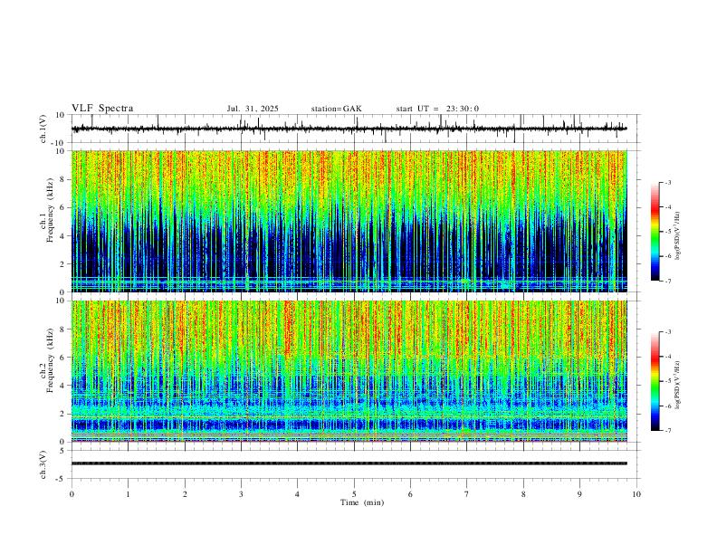Click the ch.2 colorbar "log(PSD)" label
The width and height of the screenshot is (717, 554).
point(677,386)
